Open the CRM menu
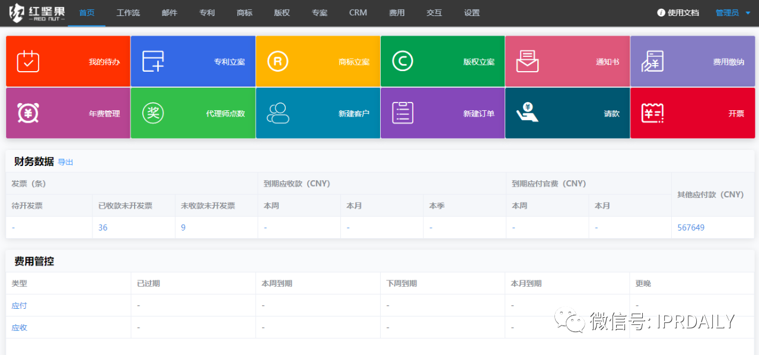The image size is (759, 355). (358, 12)
